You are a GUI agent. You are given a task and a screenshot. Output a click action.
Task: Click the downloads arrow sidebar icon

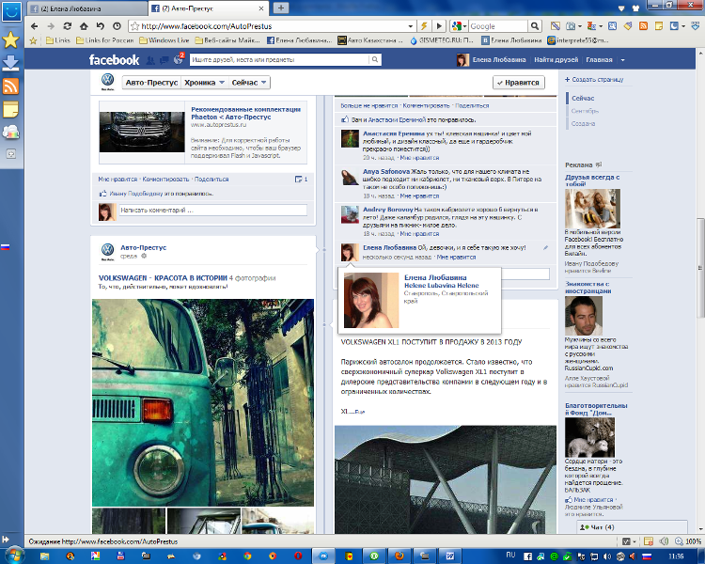tap(10, 63)
